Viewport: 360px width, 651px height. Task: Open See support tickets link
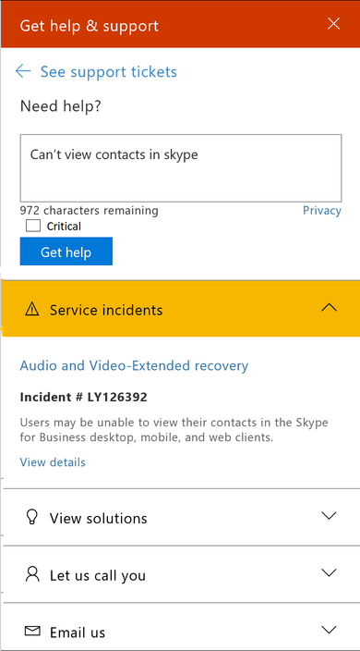pyautogui.click(x=109, y=71)
